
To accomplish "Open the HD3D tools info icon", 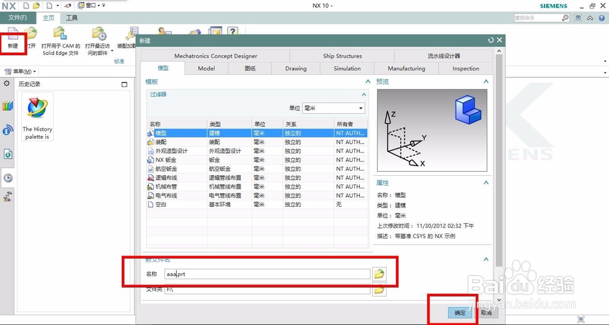I will [7, 130].
